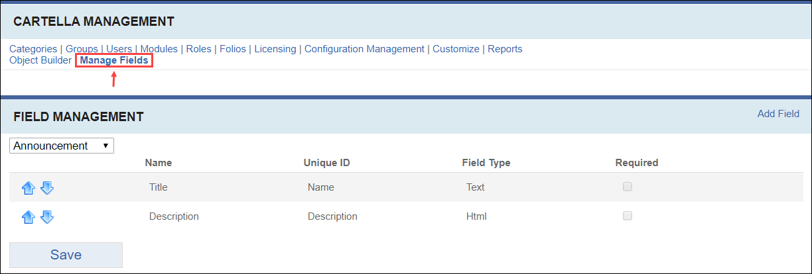Viewport: 812px width, 274px height.
Task: Click the Field Type column header
Action: pyautogui.click(x=486, y=163)
